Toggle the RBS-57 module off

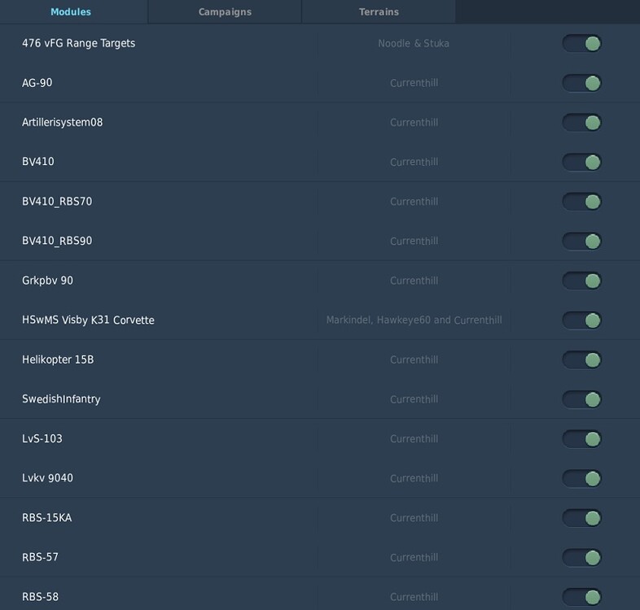click(581, 558)
